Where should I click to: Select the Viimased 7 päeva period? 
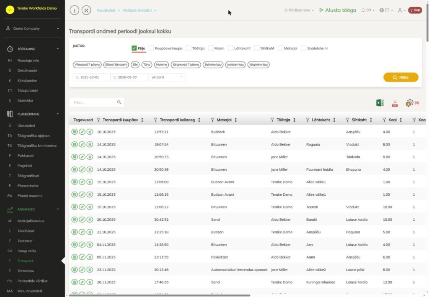pos(87,64)
